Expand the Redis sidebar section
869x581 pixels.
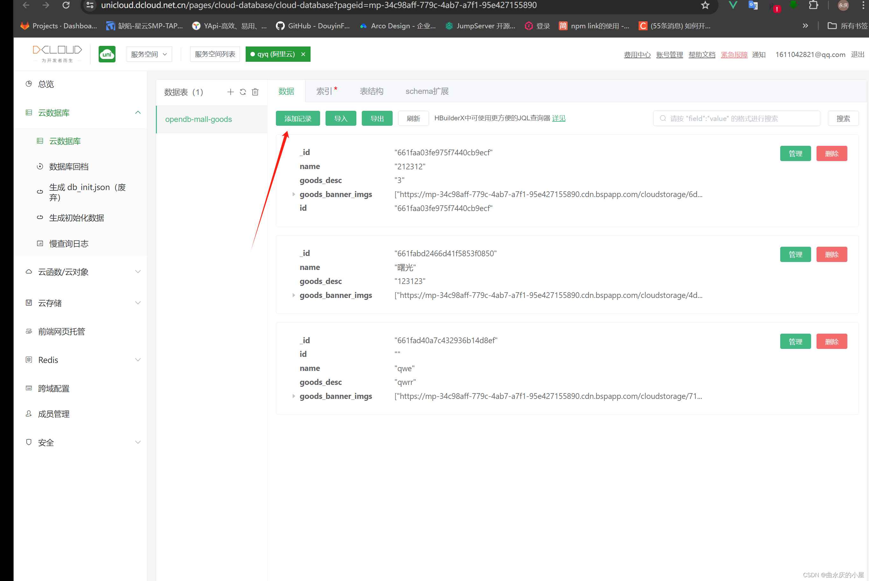81,360
